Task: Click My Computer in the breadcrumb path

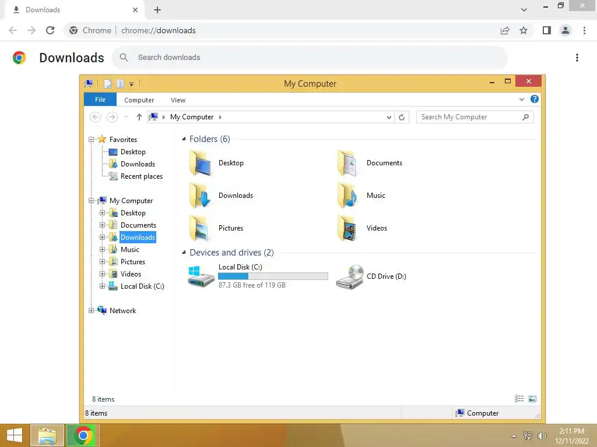Action: point(191,117)
